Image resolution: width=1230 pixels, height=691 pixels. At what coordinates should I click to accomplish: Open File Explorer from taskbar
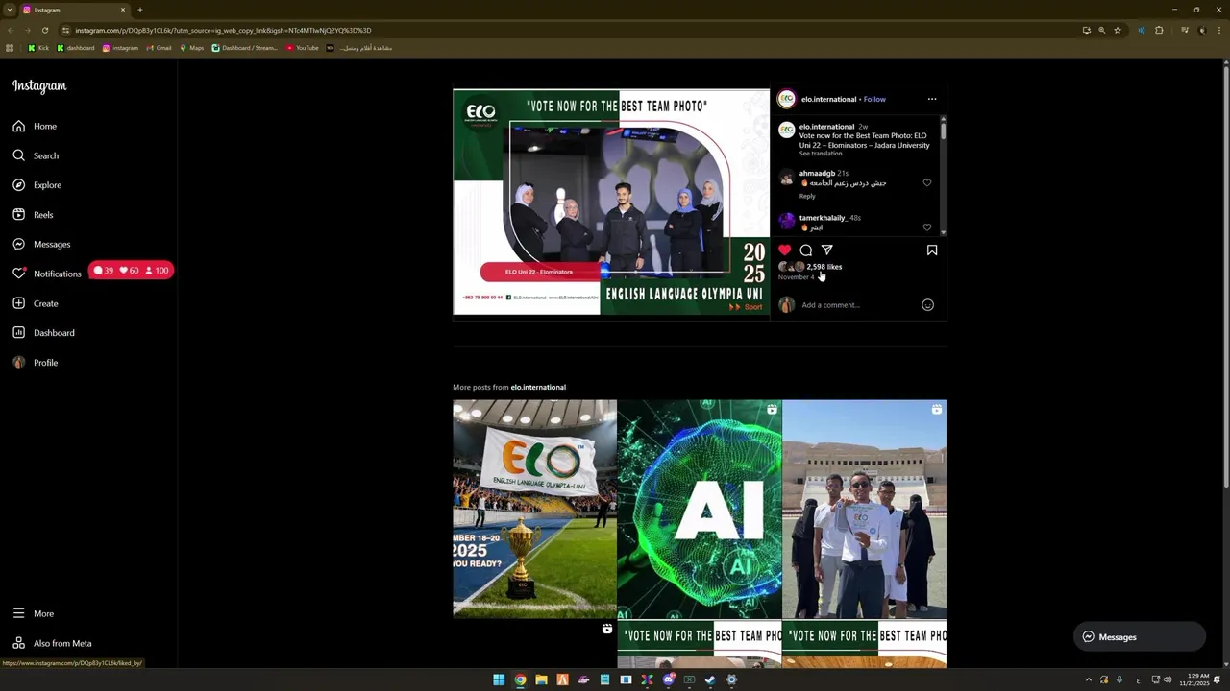[541, 679]
